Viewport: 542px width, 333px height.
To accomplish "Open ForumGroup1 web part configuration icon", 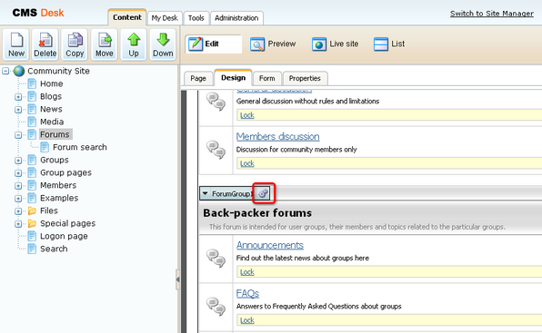I will pyautogui.click(x=264, y=193).
